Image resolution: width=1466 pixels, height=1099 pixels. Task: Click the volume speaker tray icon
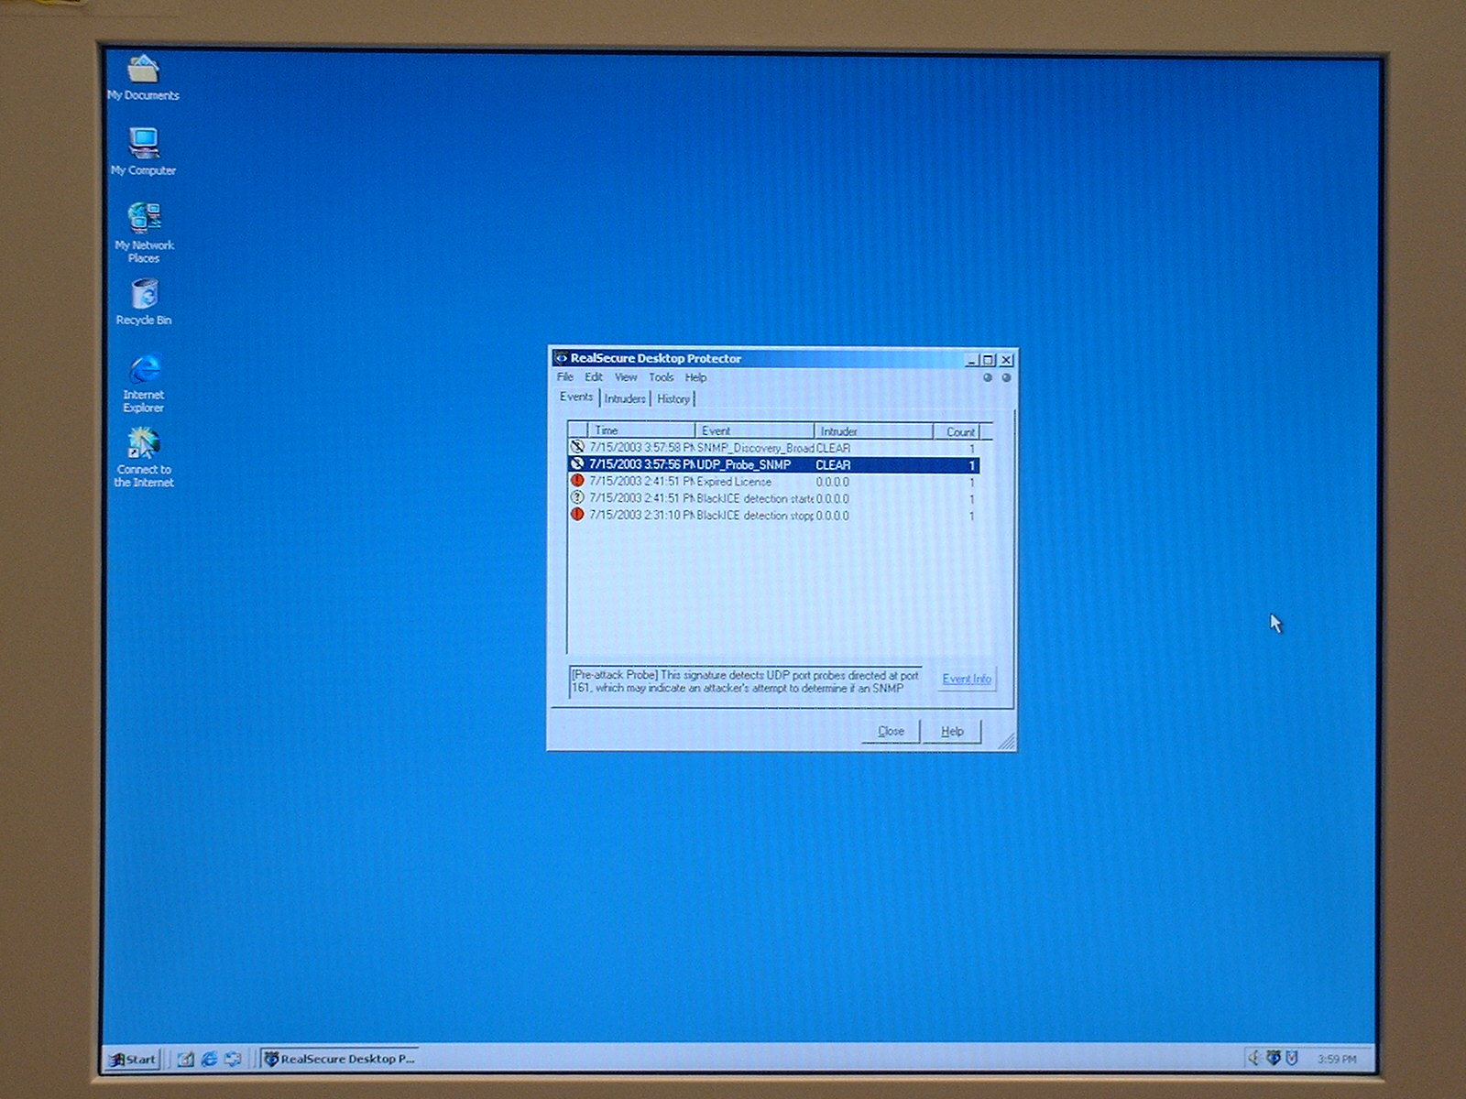point(1253,1059)
